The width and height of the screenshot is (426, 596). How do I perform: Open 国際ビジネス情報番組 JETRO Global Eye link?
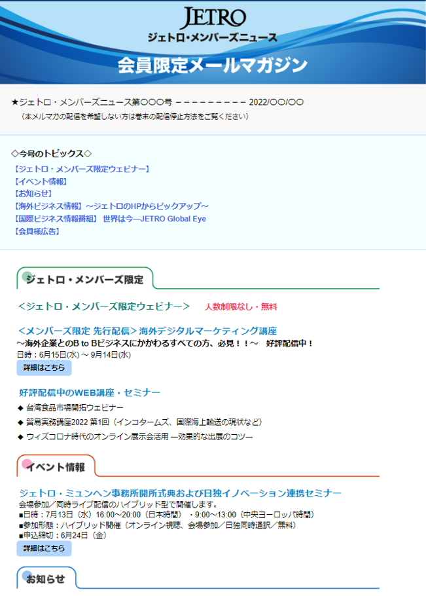pos(109,219)
